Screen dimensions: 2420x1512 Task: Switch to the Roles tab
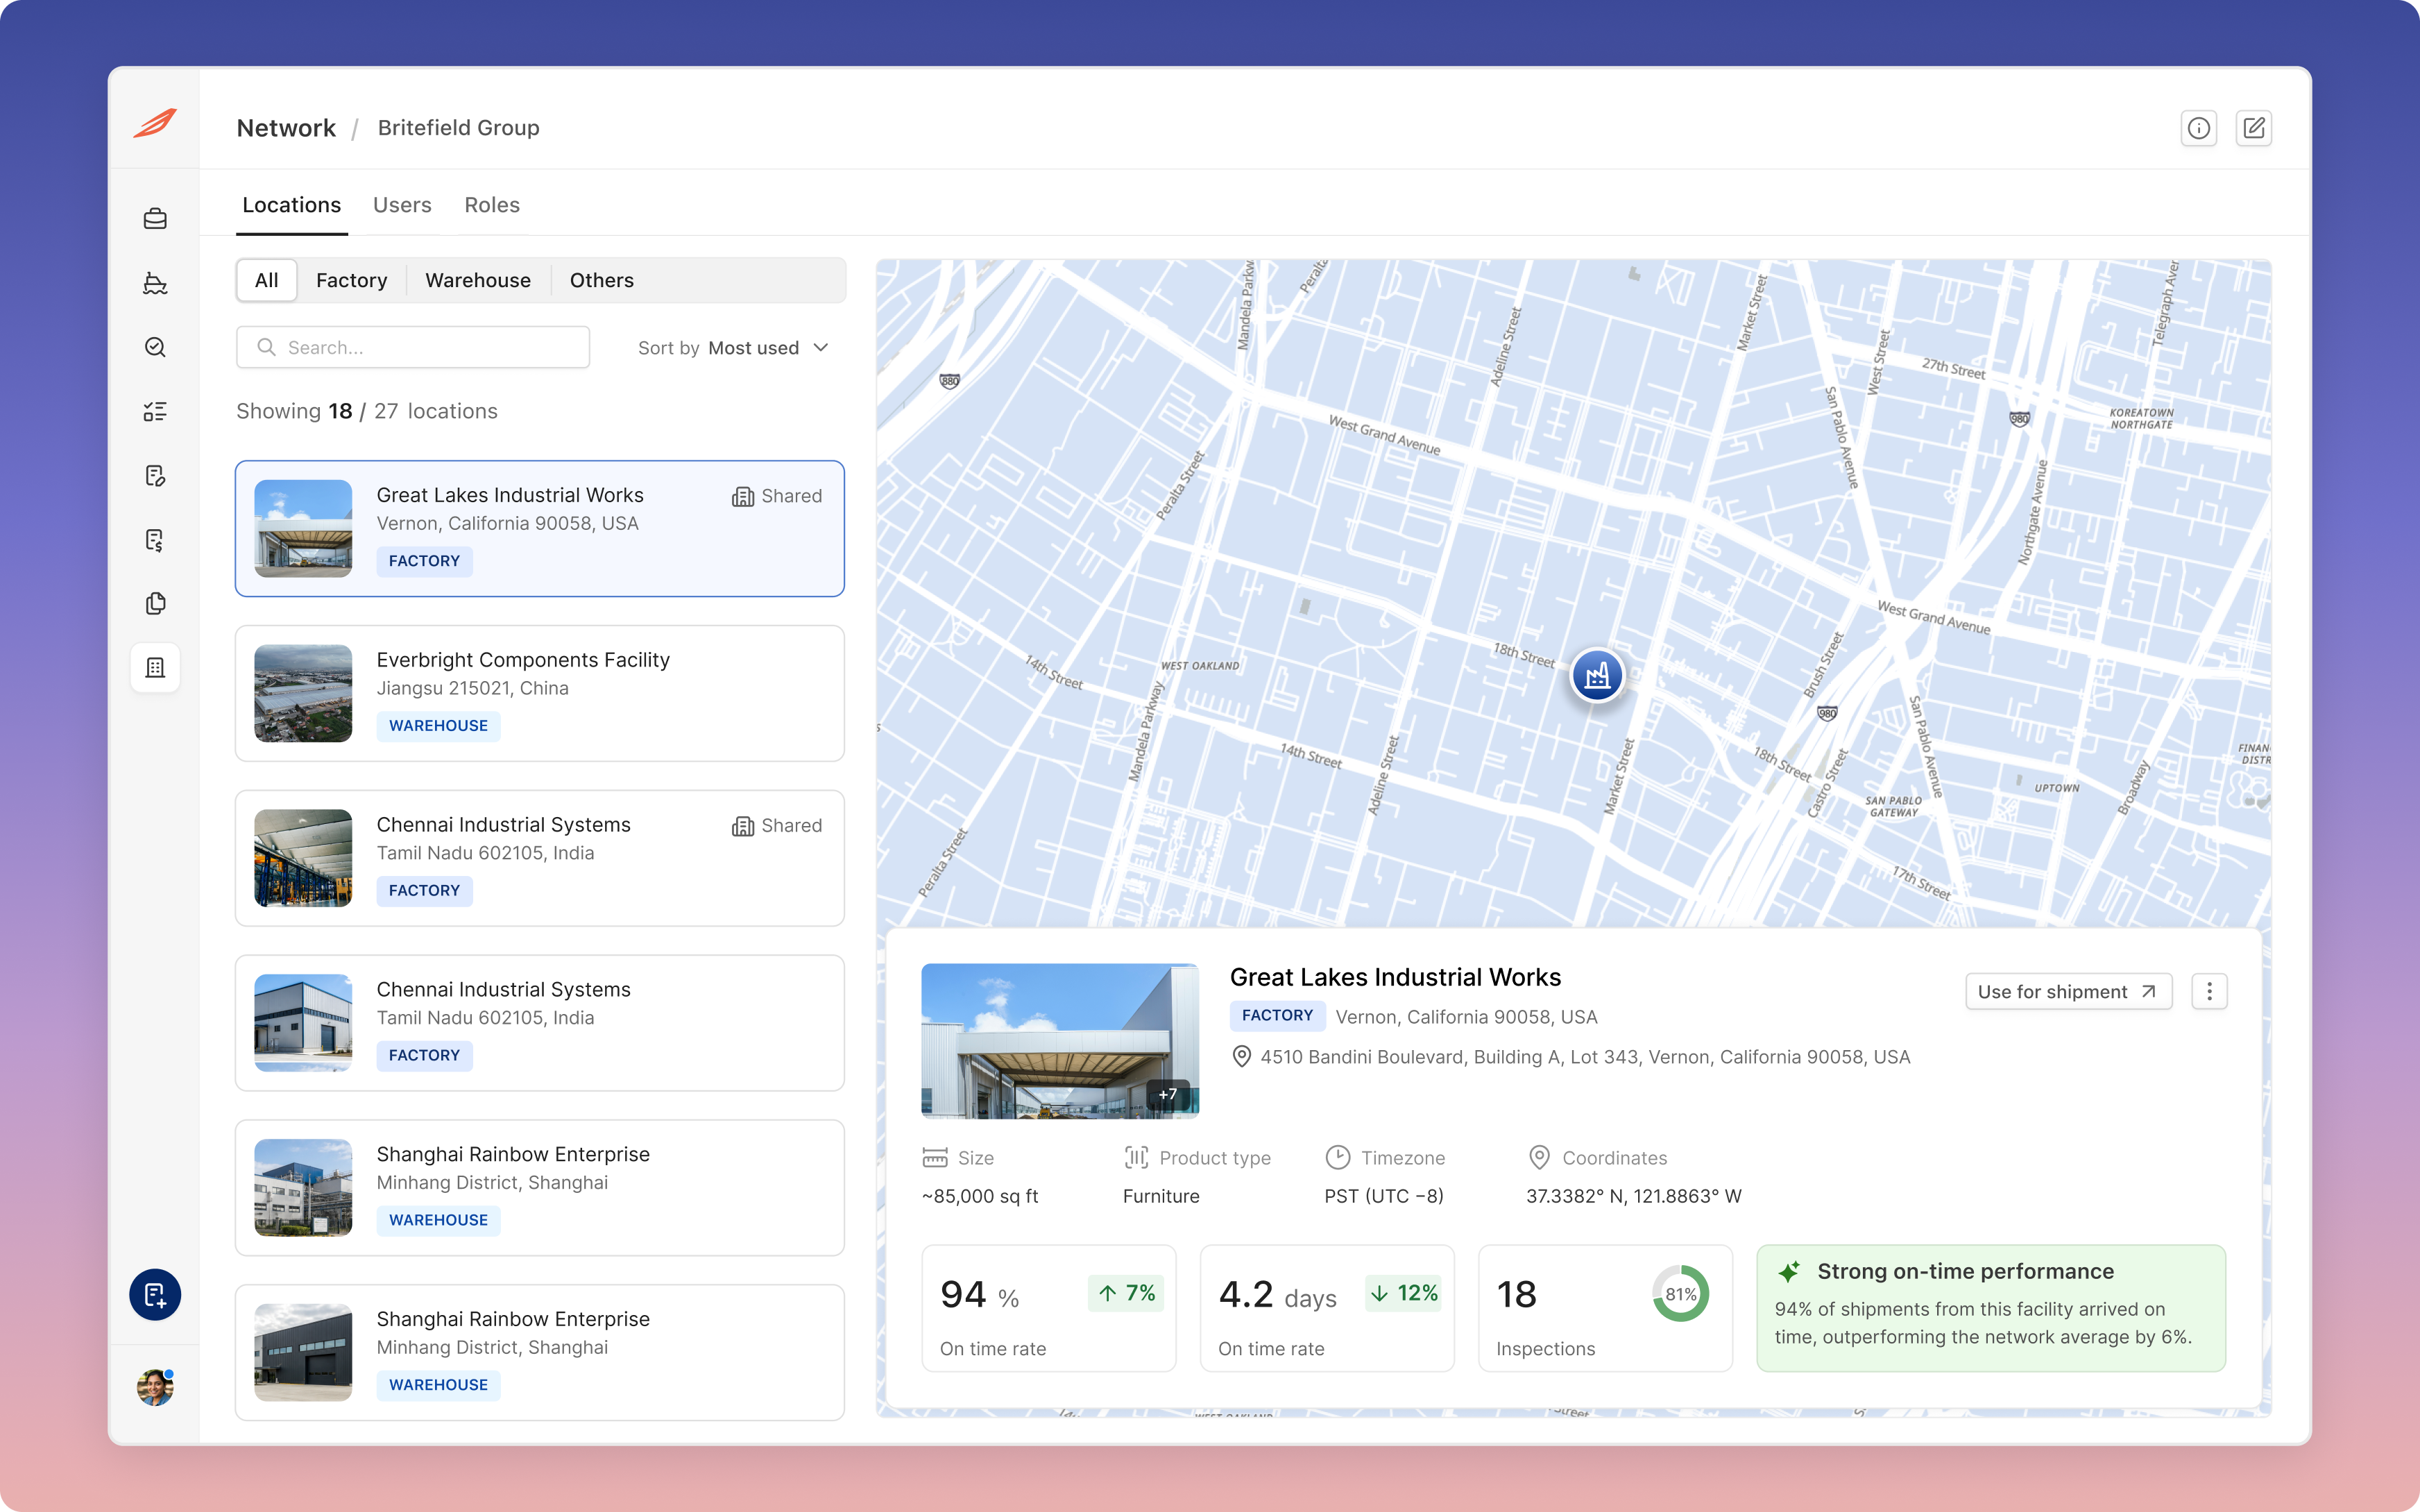point(492,205)
